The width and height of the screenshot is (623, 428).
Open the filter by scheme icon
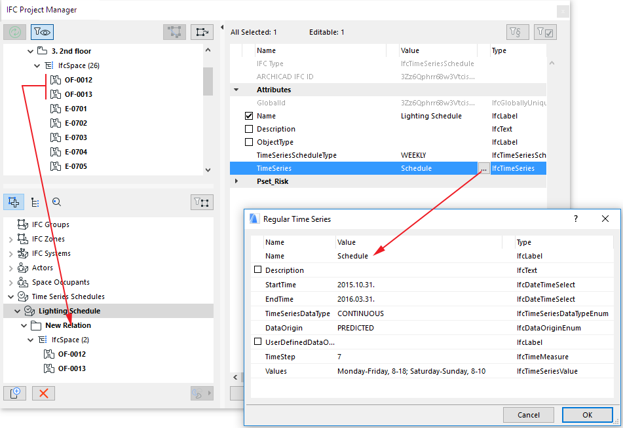point(518,32)
